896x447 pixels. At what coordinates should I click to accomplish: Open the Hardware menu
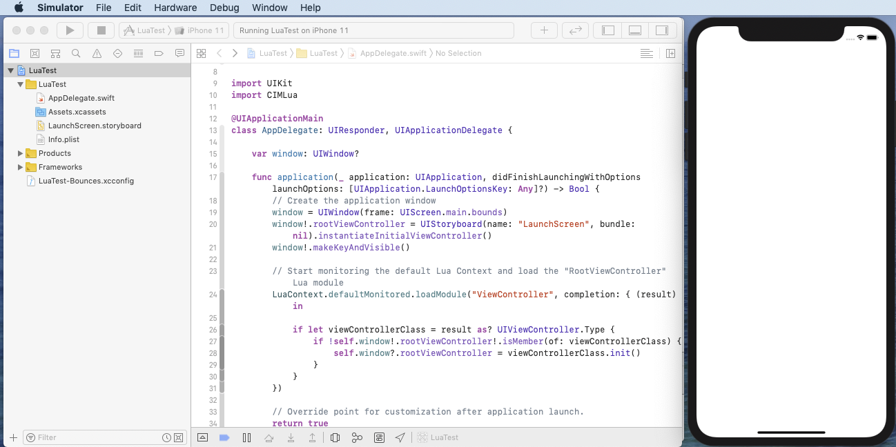tap(175, 8)
